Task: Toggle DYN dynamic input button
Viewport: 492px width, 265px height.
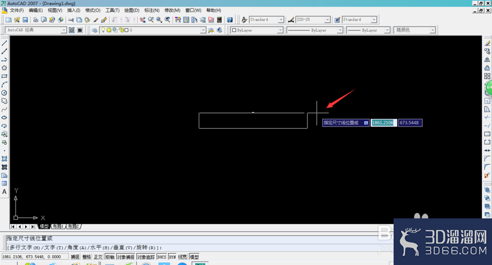Action: [172, 257]
